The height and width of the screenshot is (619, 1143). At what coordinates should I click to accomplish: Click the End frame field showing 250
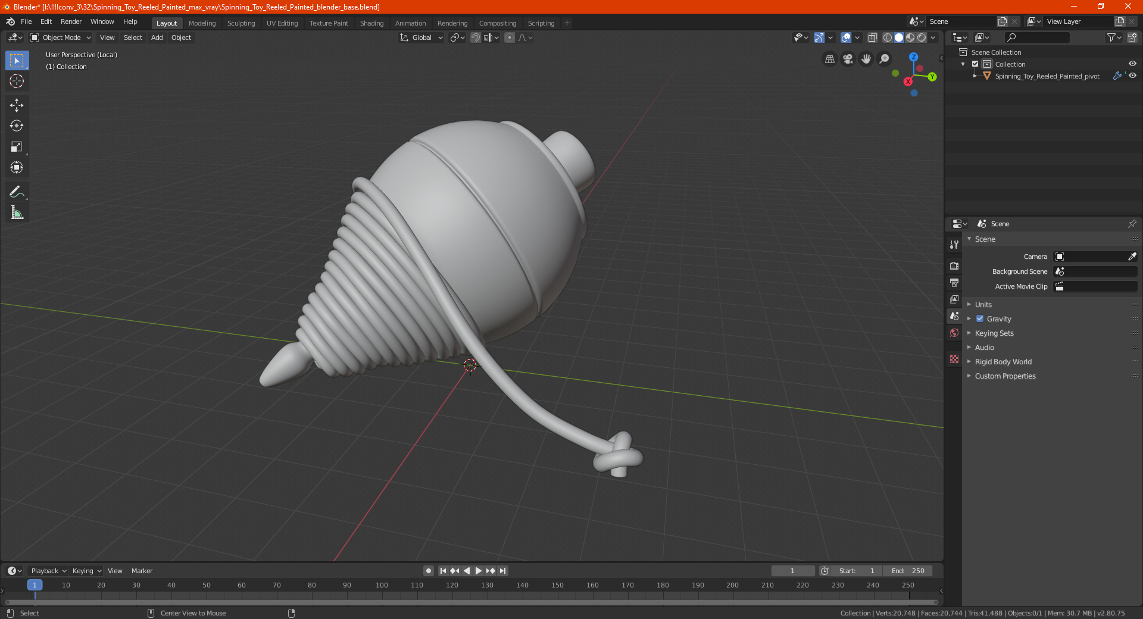(908, 570)
